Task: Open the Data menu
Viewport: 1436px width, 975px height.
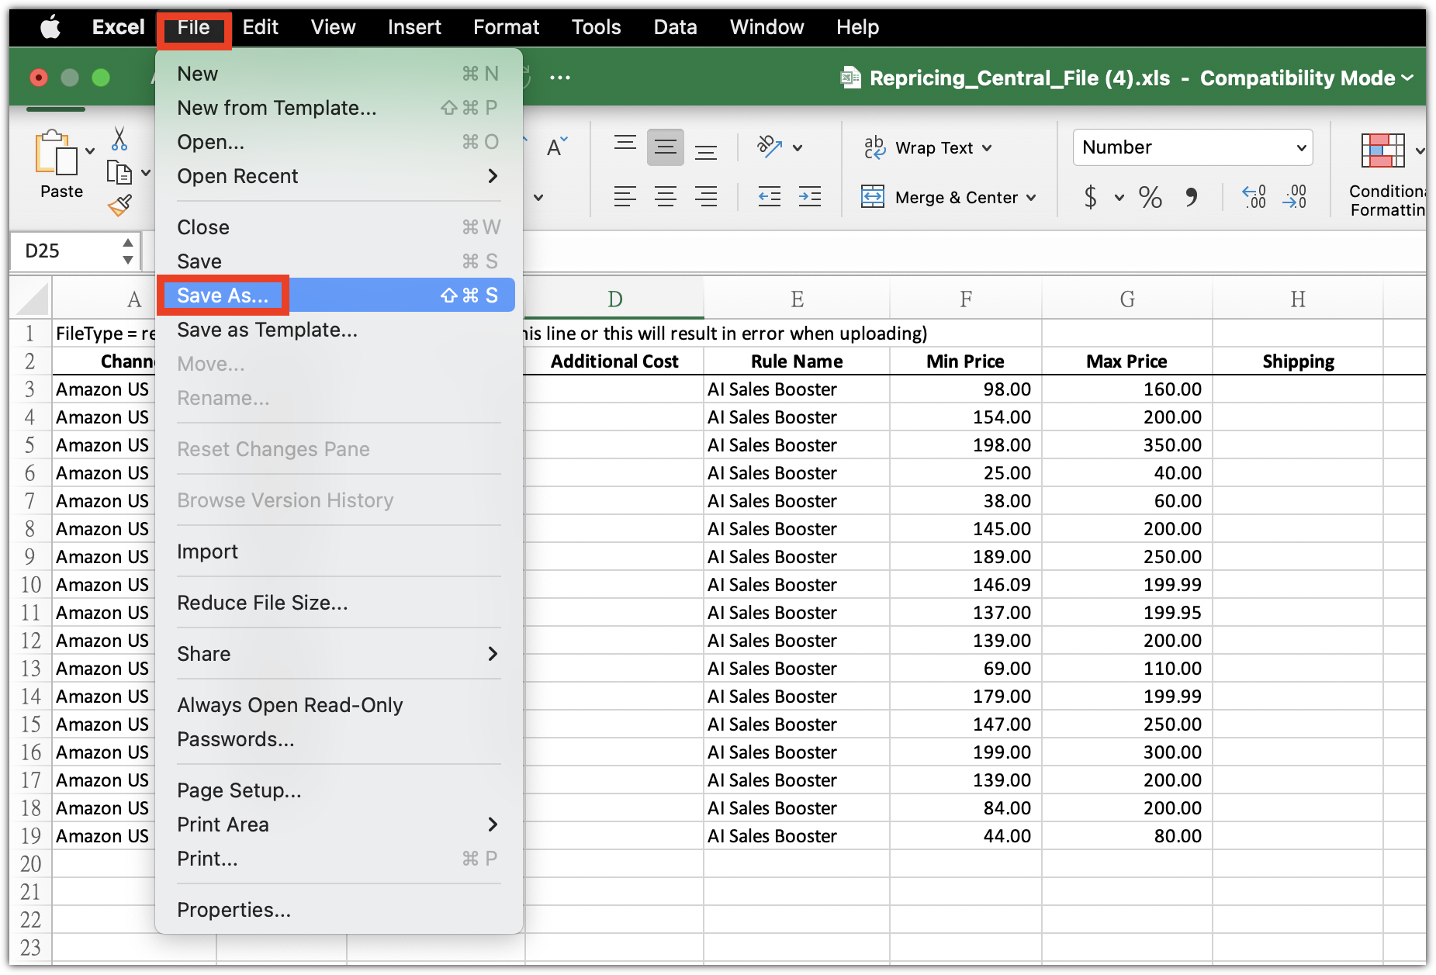Action: pos(675,28)
